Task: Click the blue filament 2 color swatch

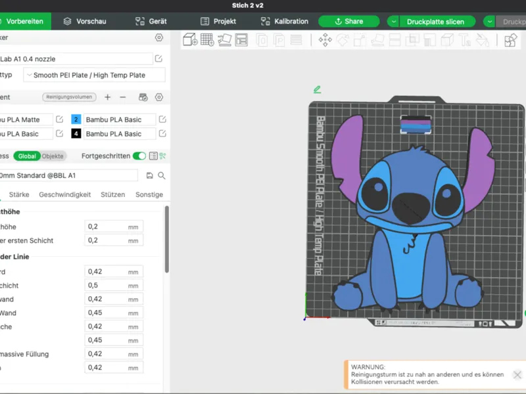Action: click(x=76, y=120)
